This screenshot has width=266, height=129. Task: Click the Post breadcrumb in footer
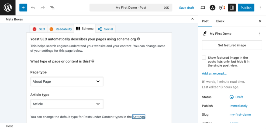pos(9,126)
